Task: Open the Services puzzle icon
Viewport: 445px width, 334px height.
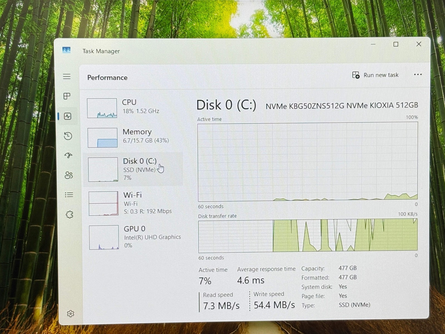Action: point(70,215)
